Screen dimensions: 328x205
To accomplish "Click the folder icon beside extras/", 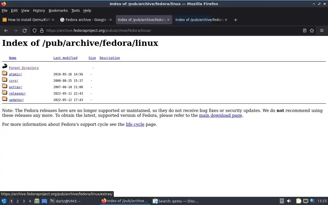I will 5,86.
